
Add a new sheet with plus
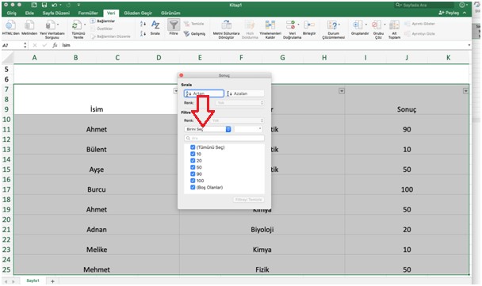pos(52,281)
